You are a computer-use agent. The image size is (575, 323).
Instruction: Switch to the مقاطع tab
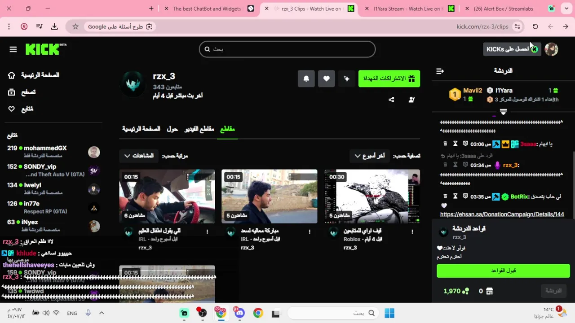pyautogui.click(x=227, y=129)
